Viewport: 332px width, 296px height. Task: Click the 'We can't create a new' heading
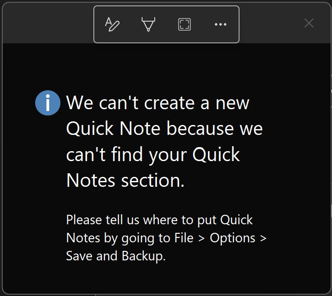click(x=158, y=103)
